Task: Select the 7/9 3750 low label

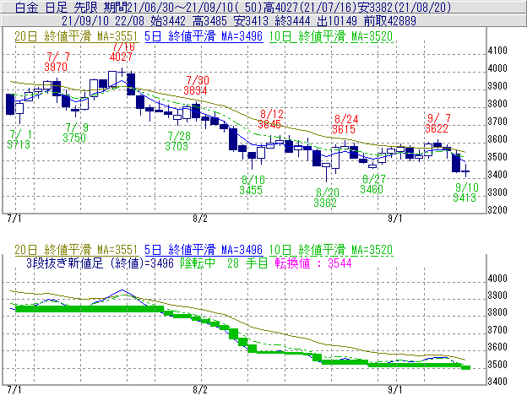Action: 74,133
